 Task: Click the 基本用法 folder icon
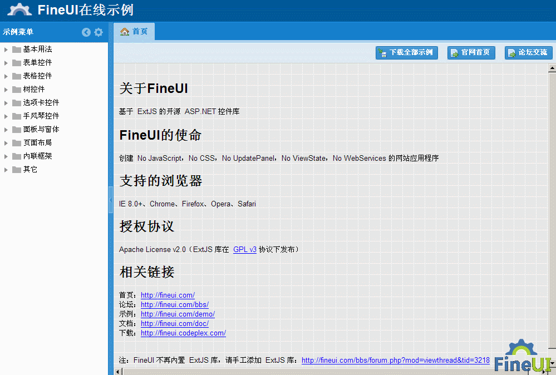[17, 50]
